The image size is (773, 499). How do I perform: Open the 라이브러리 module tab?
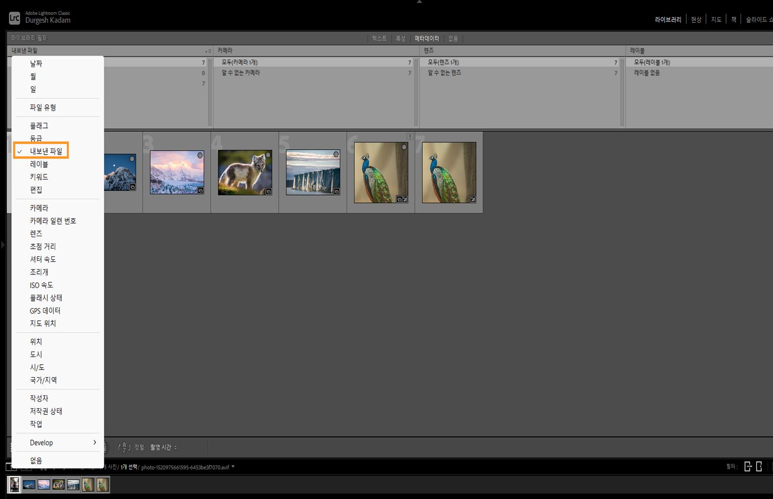(x=668, y=19)
